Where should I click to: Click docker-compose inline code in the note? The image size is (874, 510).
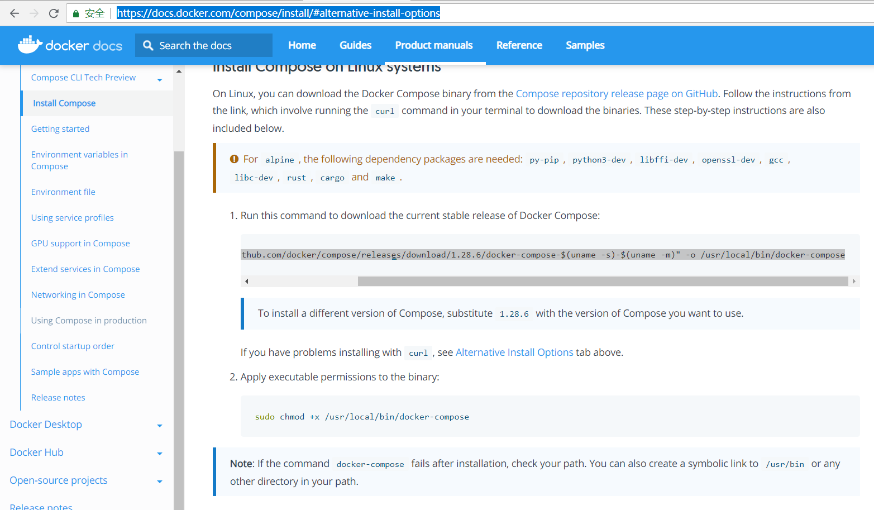(370, 464)
